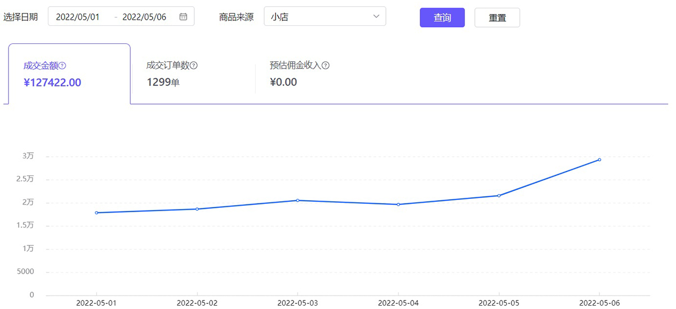Click the end date 2022/05/06 field
Screen dimensions: 676x309
(x=144, y=17)
